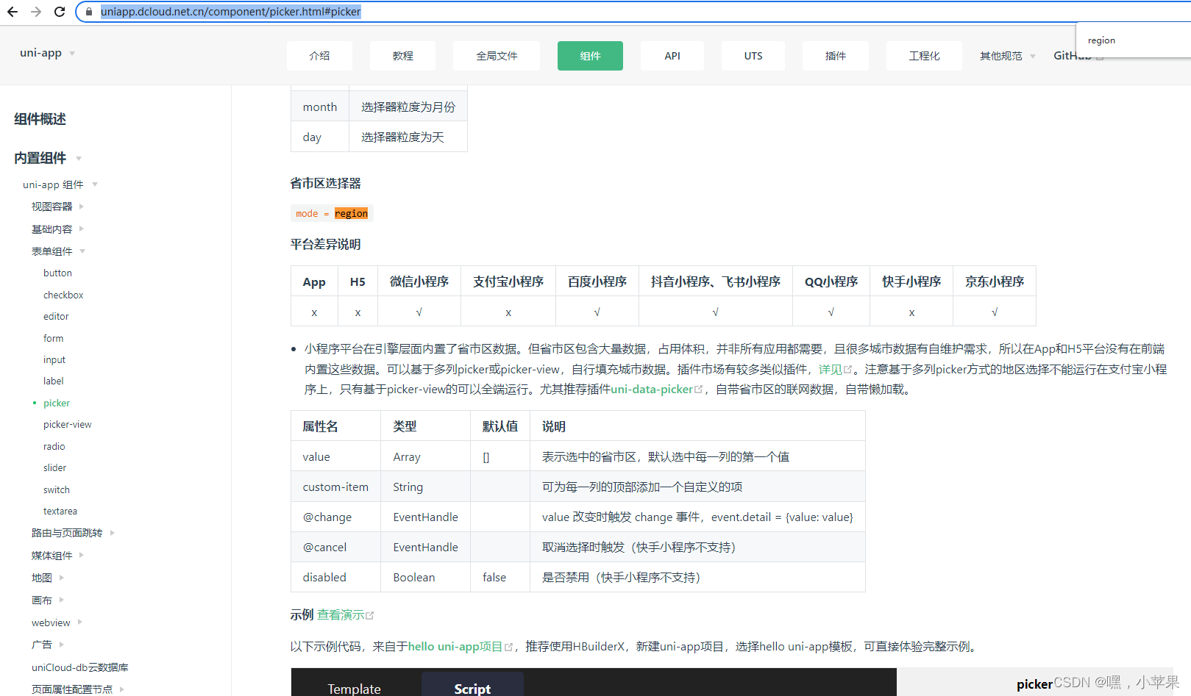Expand the 页面属性配置节点 sidebar group

tap(78, 689)
